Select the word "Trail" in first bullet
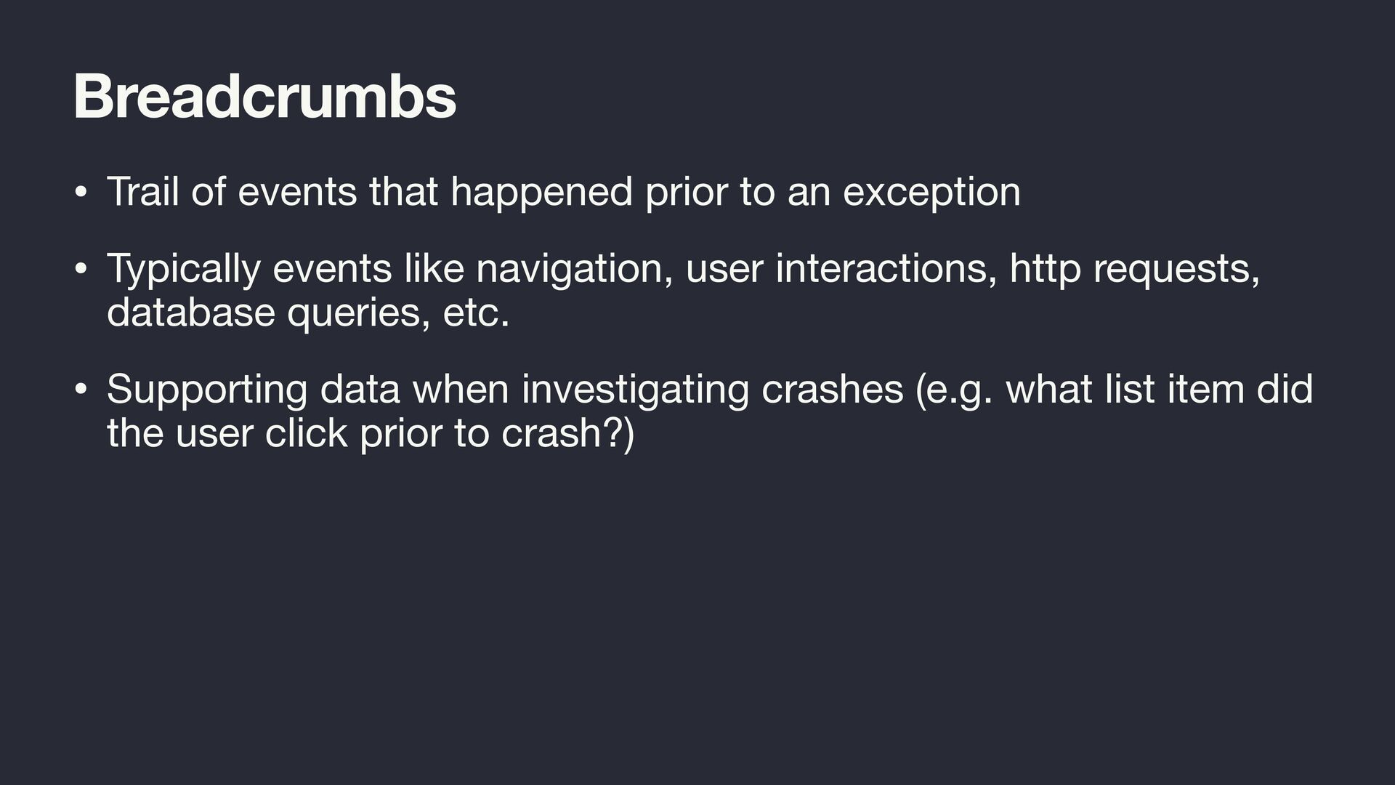1395x785 pixels. coord(142,191)
